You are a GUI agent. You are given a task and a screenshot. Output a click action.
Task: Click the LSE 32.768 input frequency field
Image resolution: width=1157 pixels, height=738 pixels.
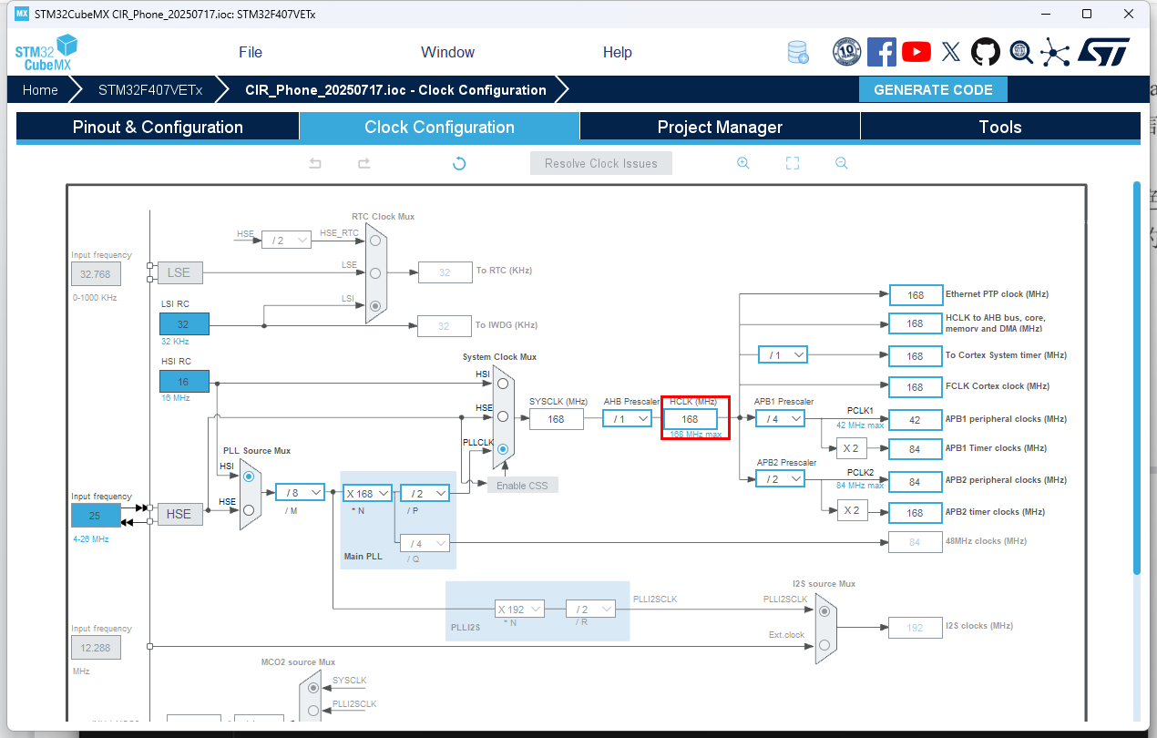[96, 274]
